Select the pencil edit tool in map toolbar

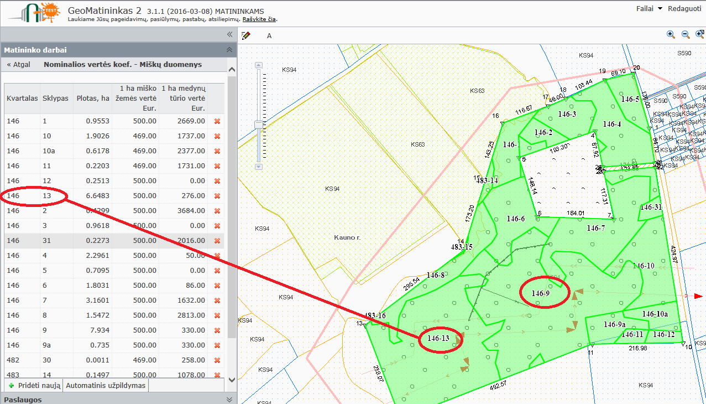(x=246, y=35)
